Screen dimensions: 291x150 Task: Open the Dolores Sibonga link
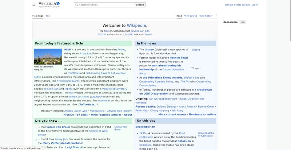point(167,107)
